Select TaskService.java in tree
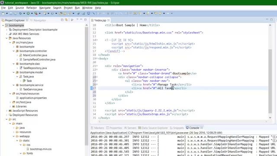The width and height of the screenshot is (277, 156). tap(32, 89)
